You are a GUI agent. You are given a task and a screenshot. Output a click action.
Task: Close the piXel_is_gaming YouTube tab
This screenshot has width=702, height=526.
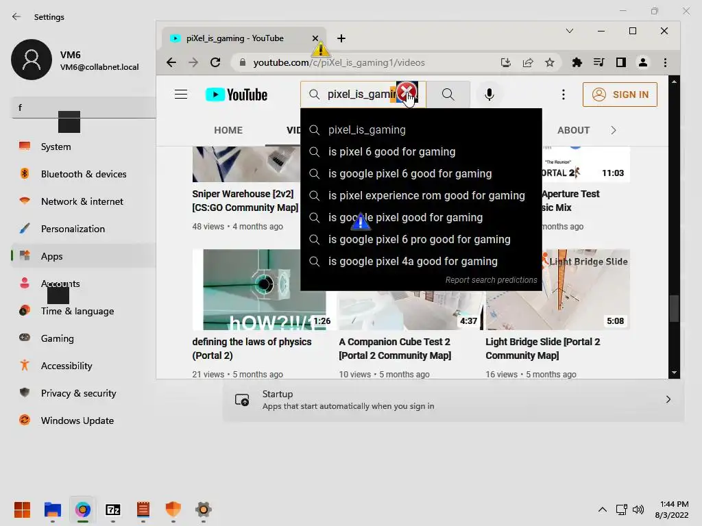click(315, 38)
